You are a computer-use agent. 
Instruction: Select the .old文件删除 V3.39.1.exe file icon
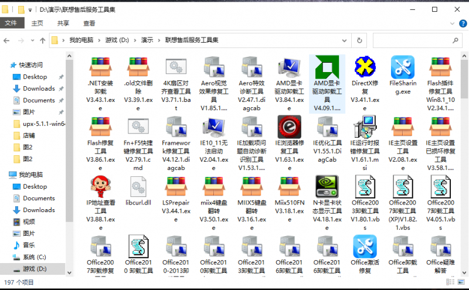pyautogui.click(x=138, y=67)
